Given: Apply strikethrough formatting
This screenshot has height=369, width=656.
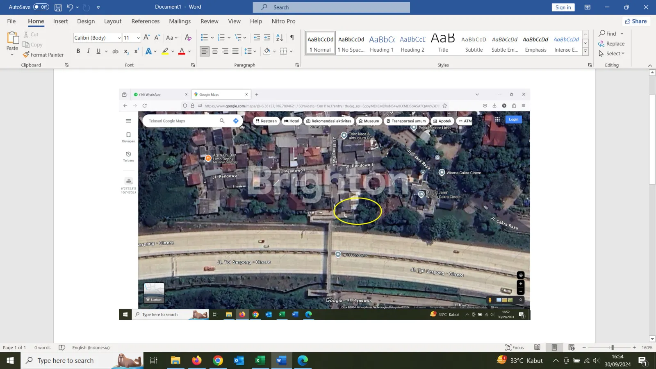Looking at the screenshot, I should tap(116, 51).
